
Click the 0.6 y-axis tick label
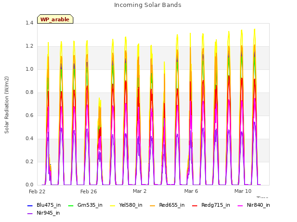[29, 116]
